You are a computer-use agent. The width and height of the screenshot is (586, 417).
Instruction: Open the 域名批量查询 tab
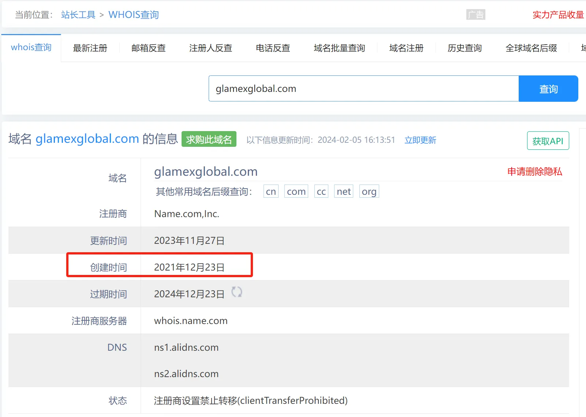click(x=339, y=48)
